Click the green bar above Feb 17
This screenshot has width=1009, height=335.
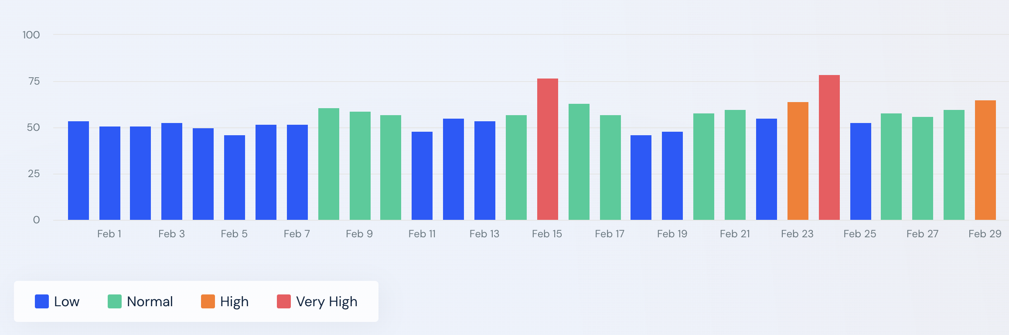tap(610, 167)
